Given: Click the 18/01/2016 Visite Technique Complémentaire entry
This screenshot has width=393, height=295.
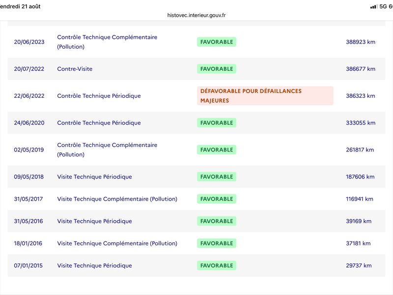Looking at the screenshot, I should [117, 243].
